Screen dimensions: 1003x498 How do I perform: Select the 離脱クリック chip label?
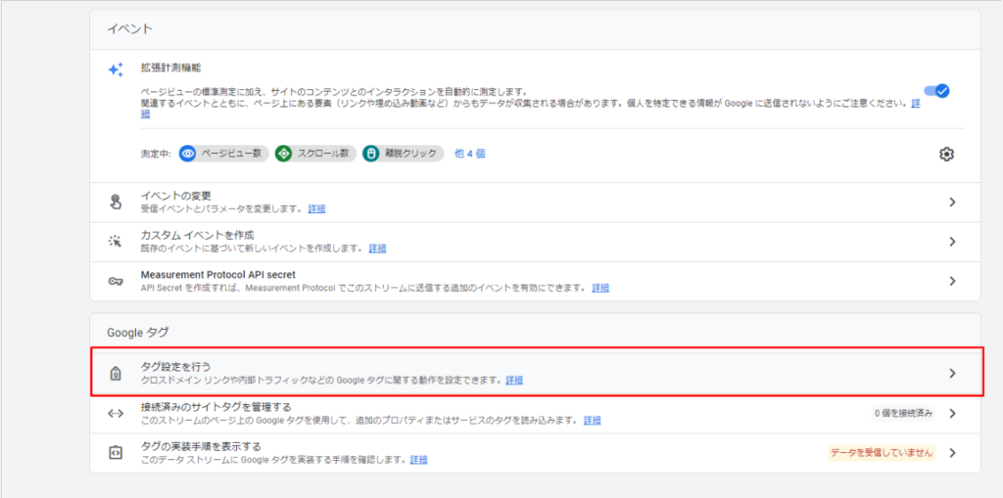pyautogui.click(x=410, y=154)
